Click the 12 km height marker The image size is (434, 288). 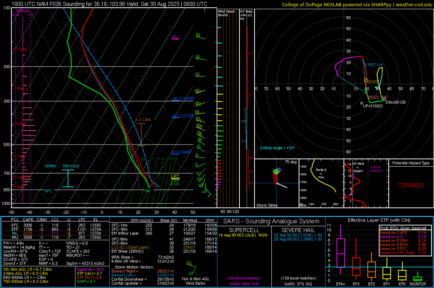pyautogui.click(x=22, y=49)
